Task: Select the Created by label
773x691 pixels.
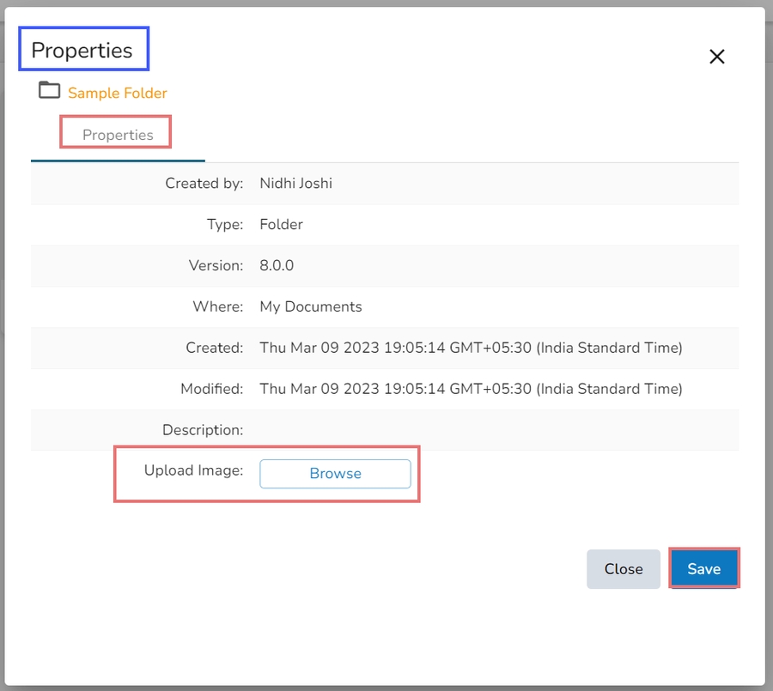Action: [204, 183]
